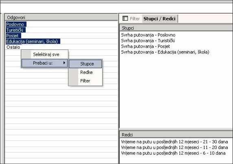Choose Filter in the submenu
Viewport: 233px width, 164px height.
85,81
